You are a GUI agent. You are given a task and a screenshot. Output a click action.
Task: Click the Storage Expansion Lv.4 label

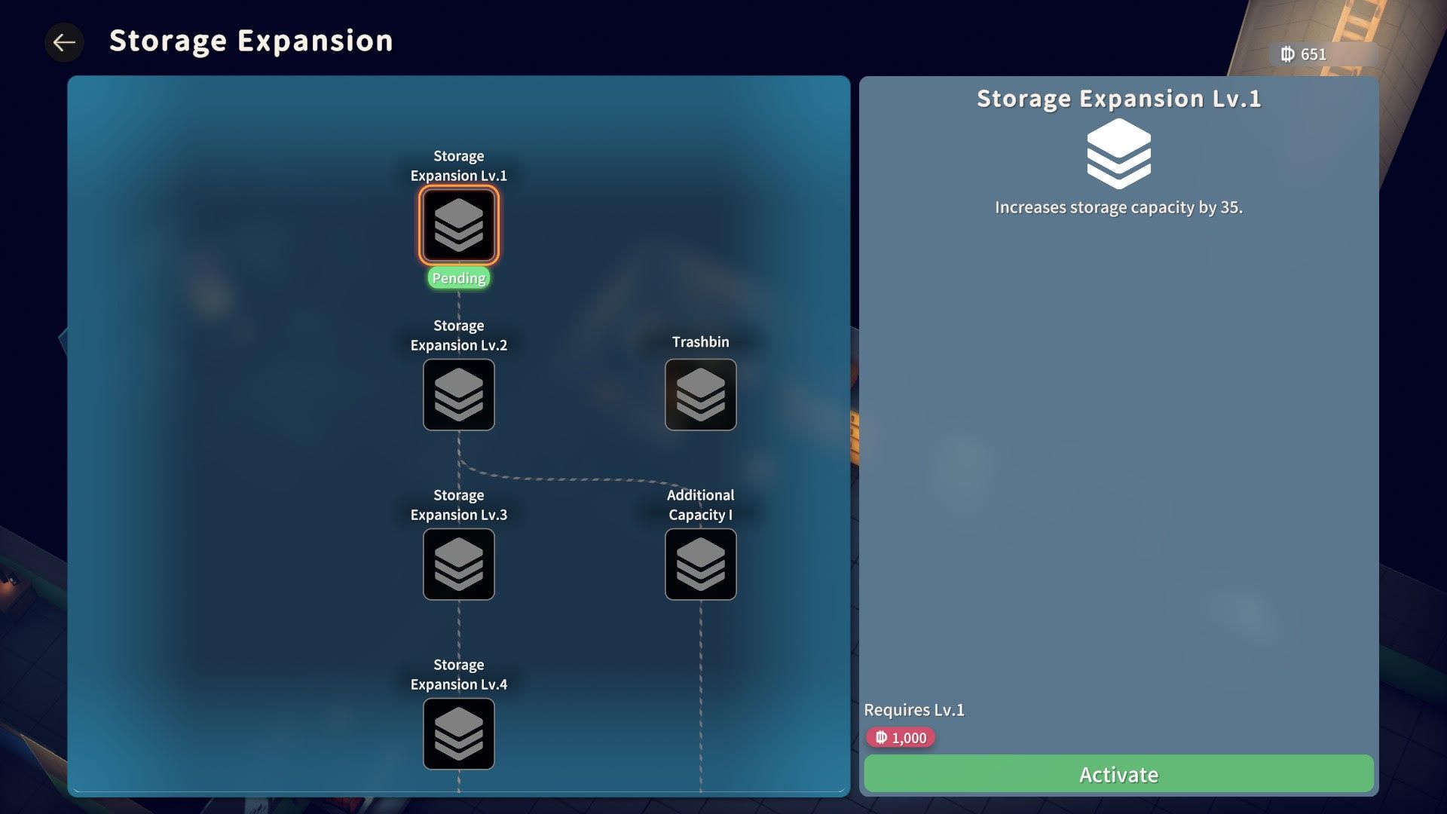pyautogui.click(x=458, y=675)
